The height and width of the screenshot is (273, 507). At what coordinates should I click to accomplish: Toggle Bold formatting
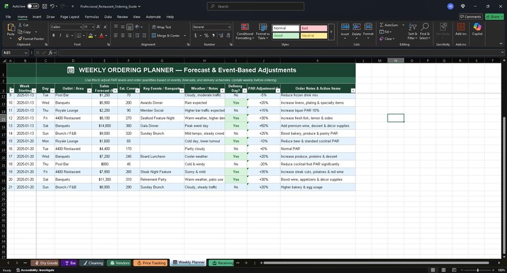point(54,35)
